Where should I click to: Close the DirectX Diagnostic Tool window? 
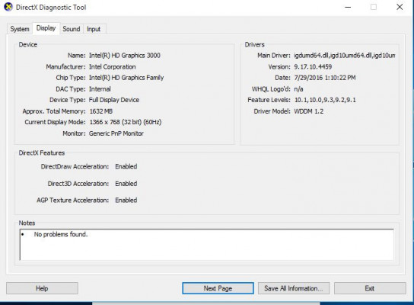tap(400, 7)
